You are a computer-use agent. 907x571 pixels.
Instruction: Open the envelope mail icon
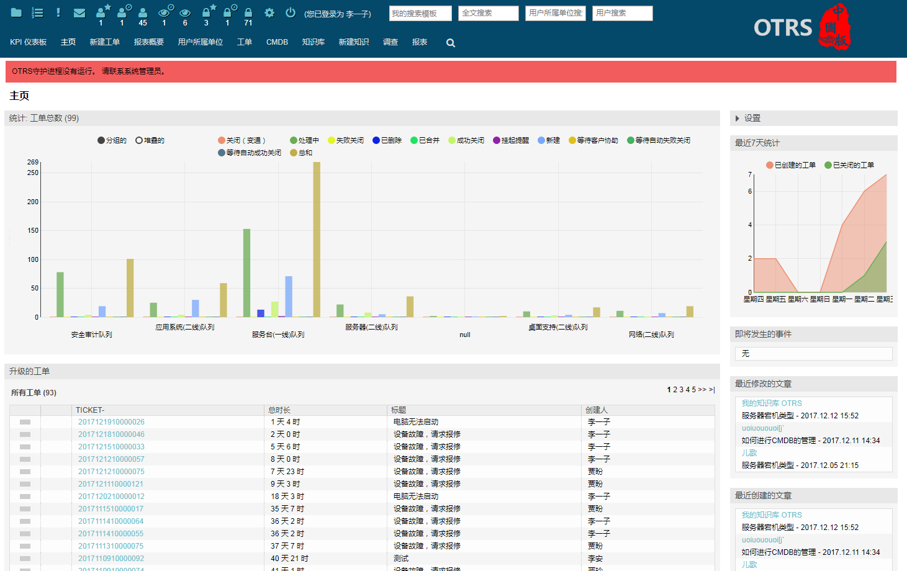coord(79,12)
